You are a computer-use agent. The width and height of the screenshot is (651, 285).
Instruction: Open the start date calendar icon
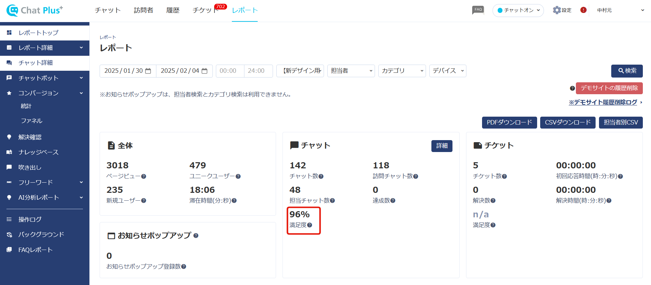click(148, 71)
